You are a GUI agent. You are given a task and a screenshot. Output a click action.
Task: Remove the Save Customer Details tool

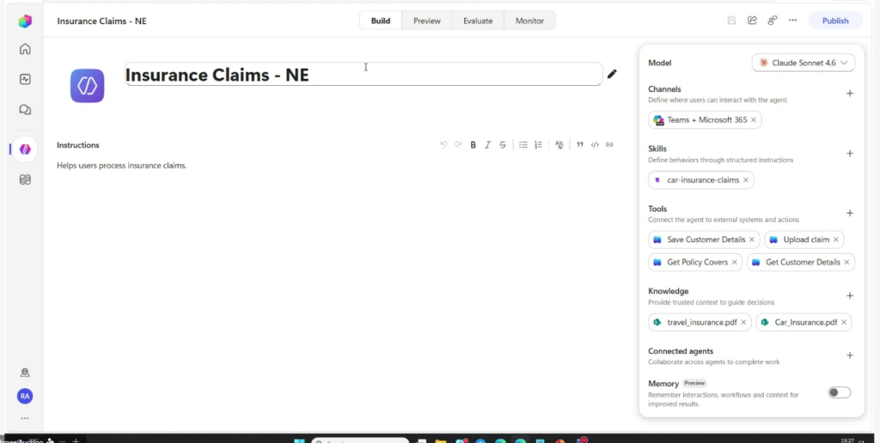[752, 240]
